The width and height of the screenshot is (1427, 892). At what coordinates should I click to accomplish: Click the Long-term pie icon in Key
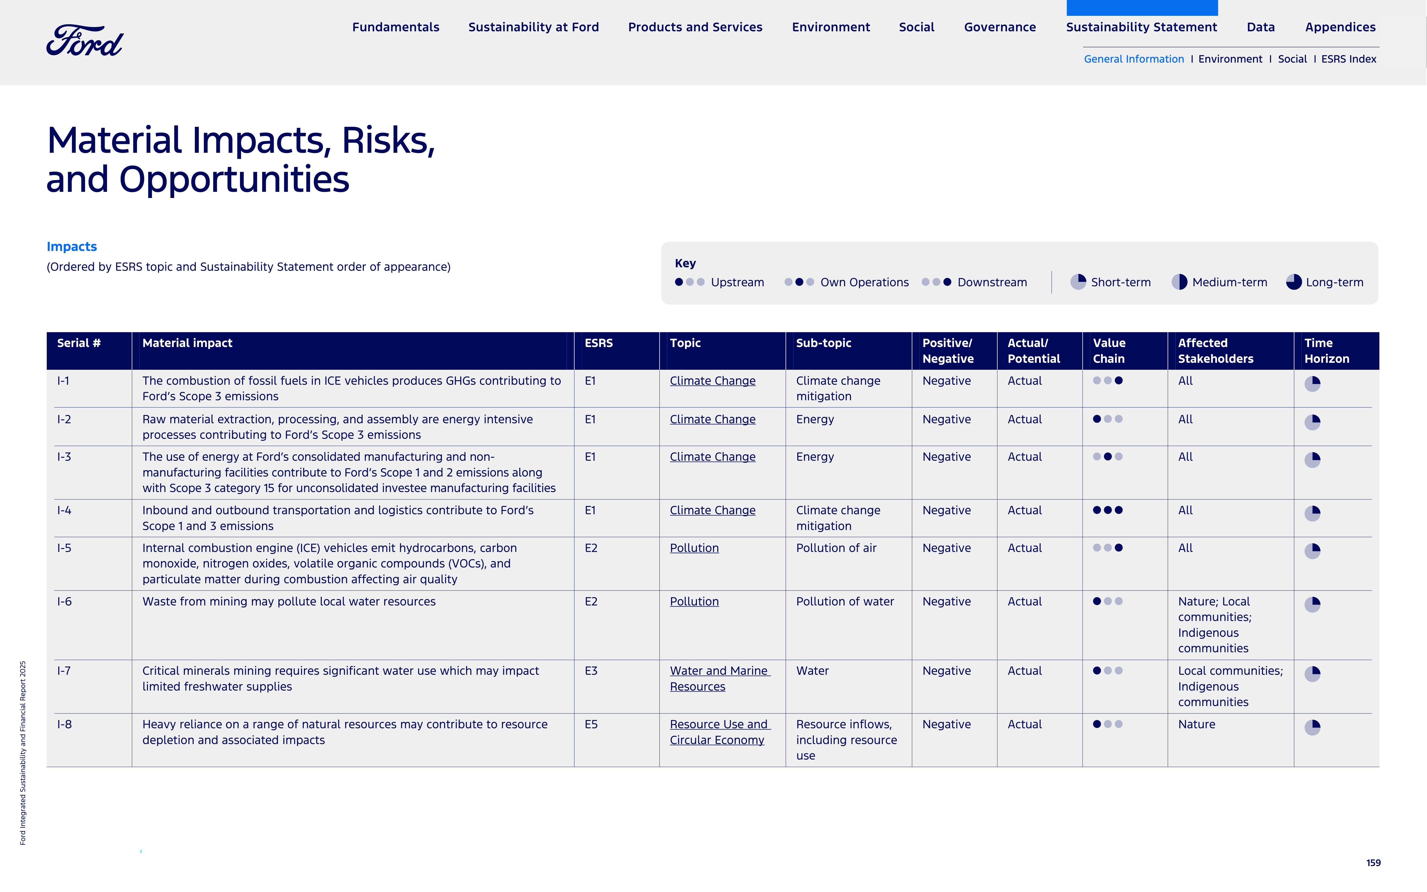tap(1294, 282)
